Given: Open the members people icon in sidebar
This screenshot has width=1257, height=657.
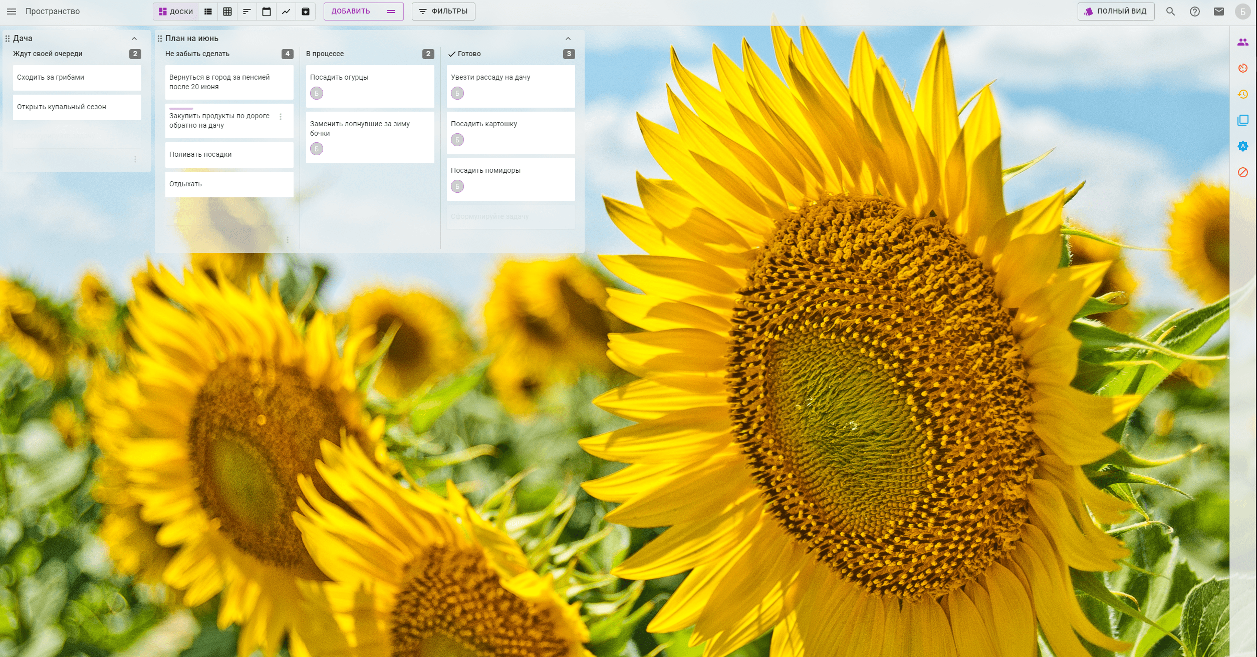Looking at the screenshot, I should (1243, 42).
